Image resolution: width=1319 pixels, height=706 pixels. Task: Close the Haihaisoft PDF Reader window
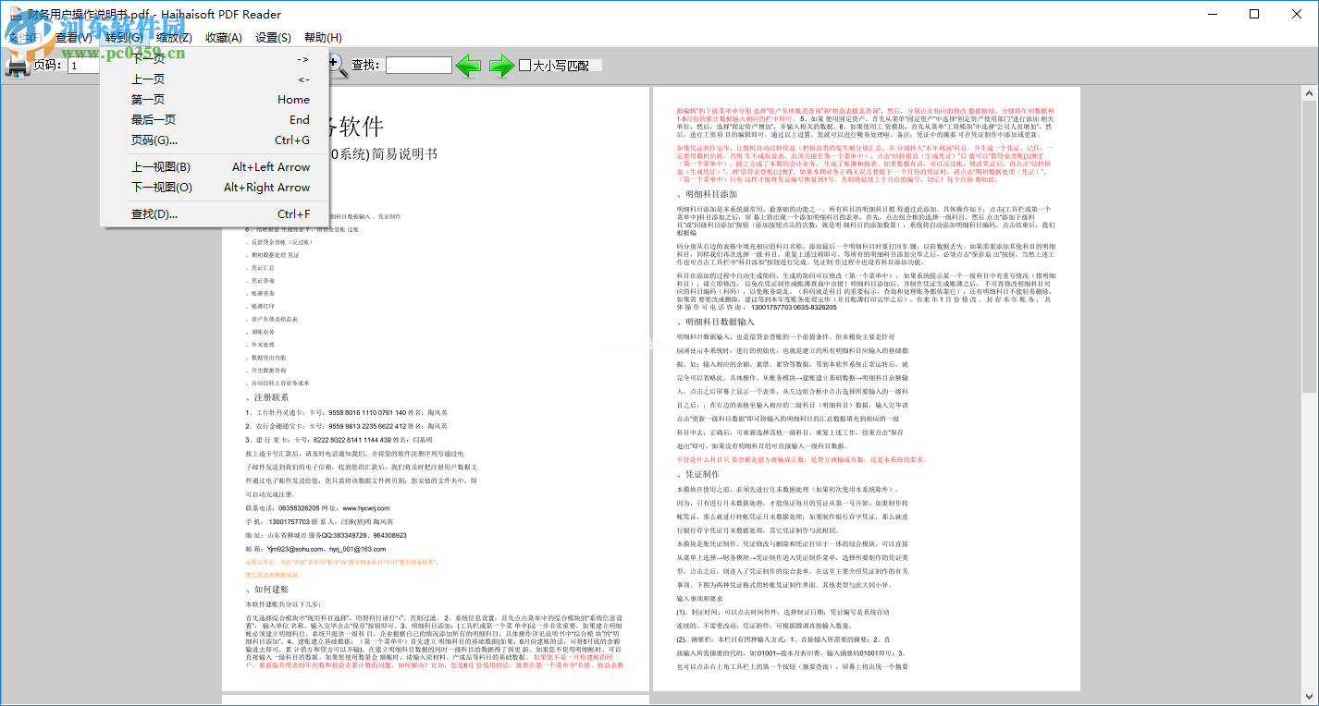click(x=1297, y=14)
